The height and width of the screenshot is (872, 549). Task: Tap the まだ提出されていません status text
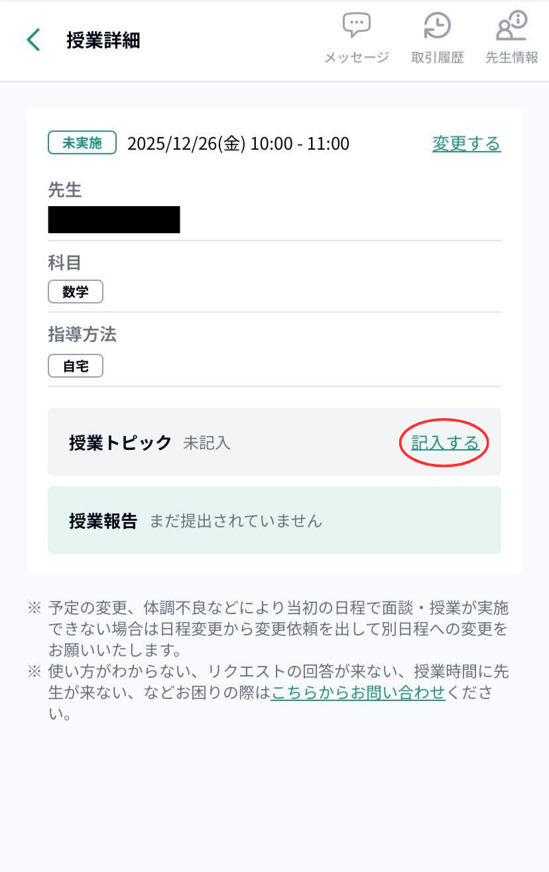[235, 521]
